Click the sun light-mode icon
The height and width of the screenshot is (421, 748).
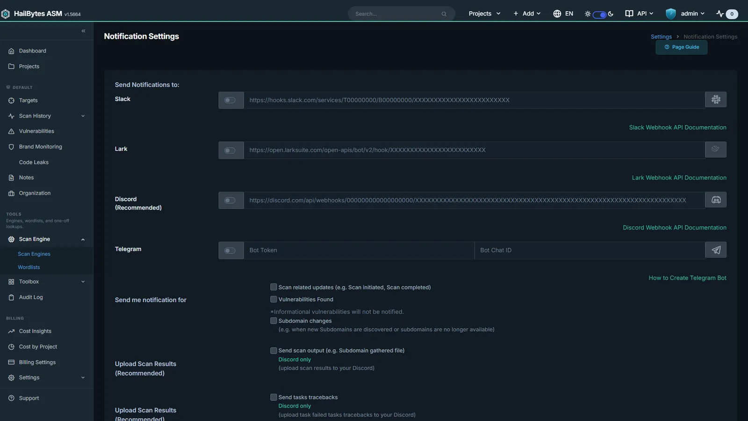(588, 14)
